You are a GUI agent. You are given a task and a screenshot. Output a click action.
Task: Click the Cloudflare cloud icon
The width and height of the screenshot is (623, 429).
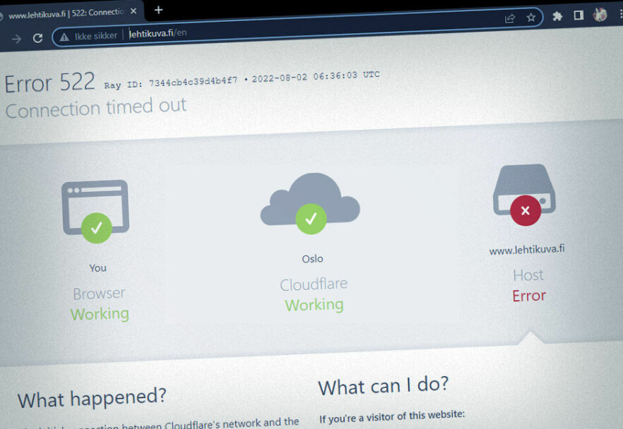310,204
